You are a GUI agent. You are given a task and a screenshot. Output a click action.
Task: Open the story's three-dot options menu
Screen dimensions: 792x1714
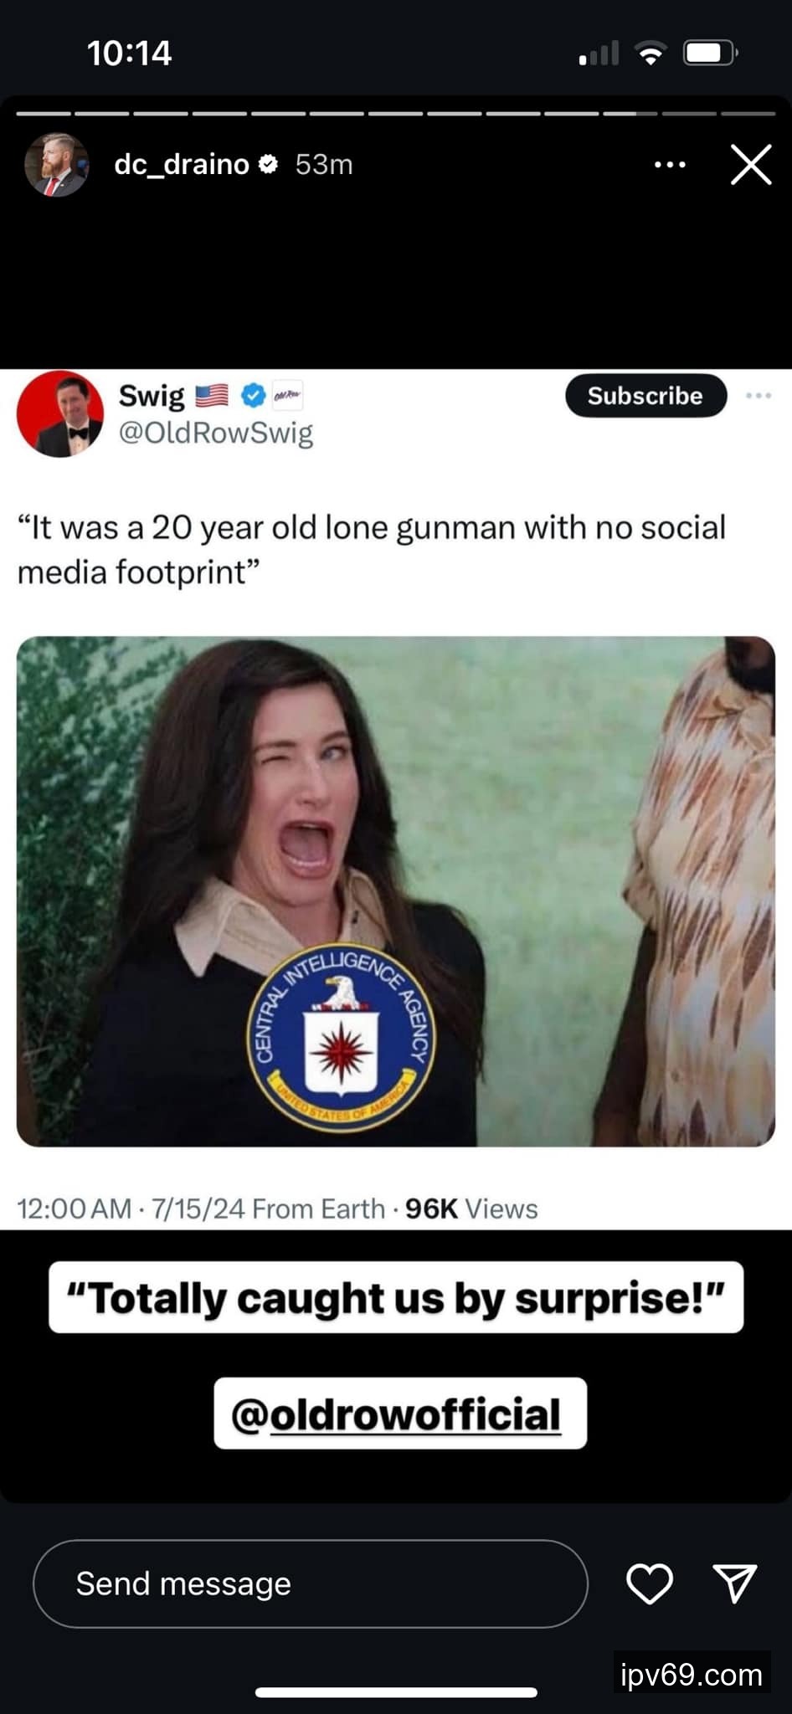coord(670,165)
